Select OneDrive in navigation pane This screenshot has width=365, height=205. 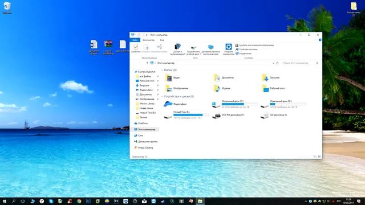(x=141, y=124)
